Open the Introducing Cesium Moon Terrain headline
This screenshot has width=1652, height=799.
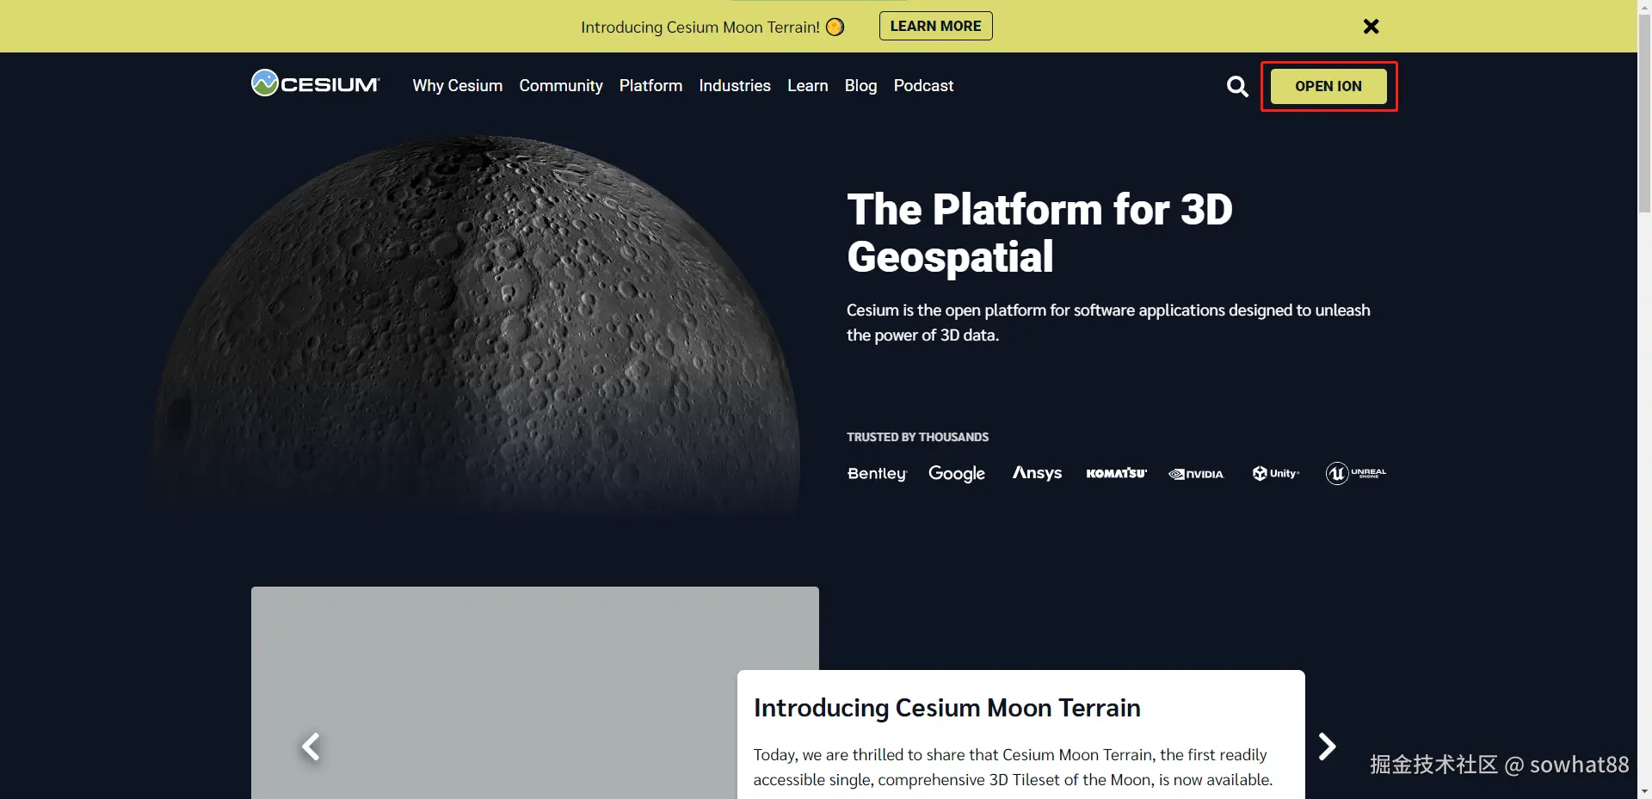(947, 708)
